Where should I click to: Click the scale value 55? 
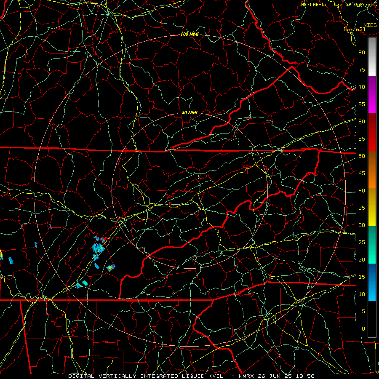click(362, 139)
